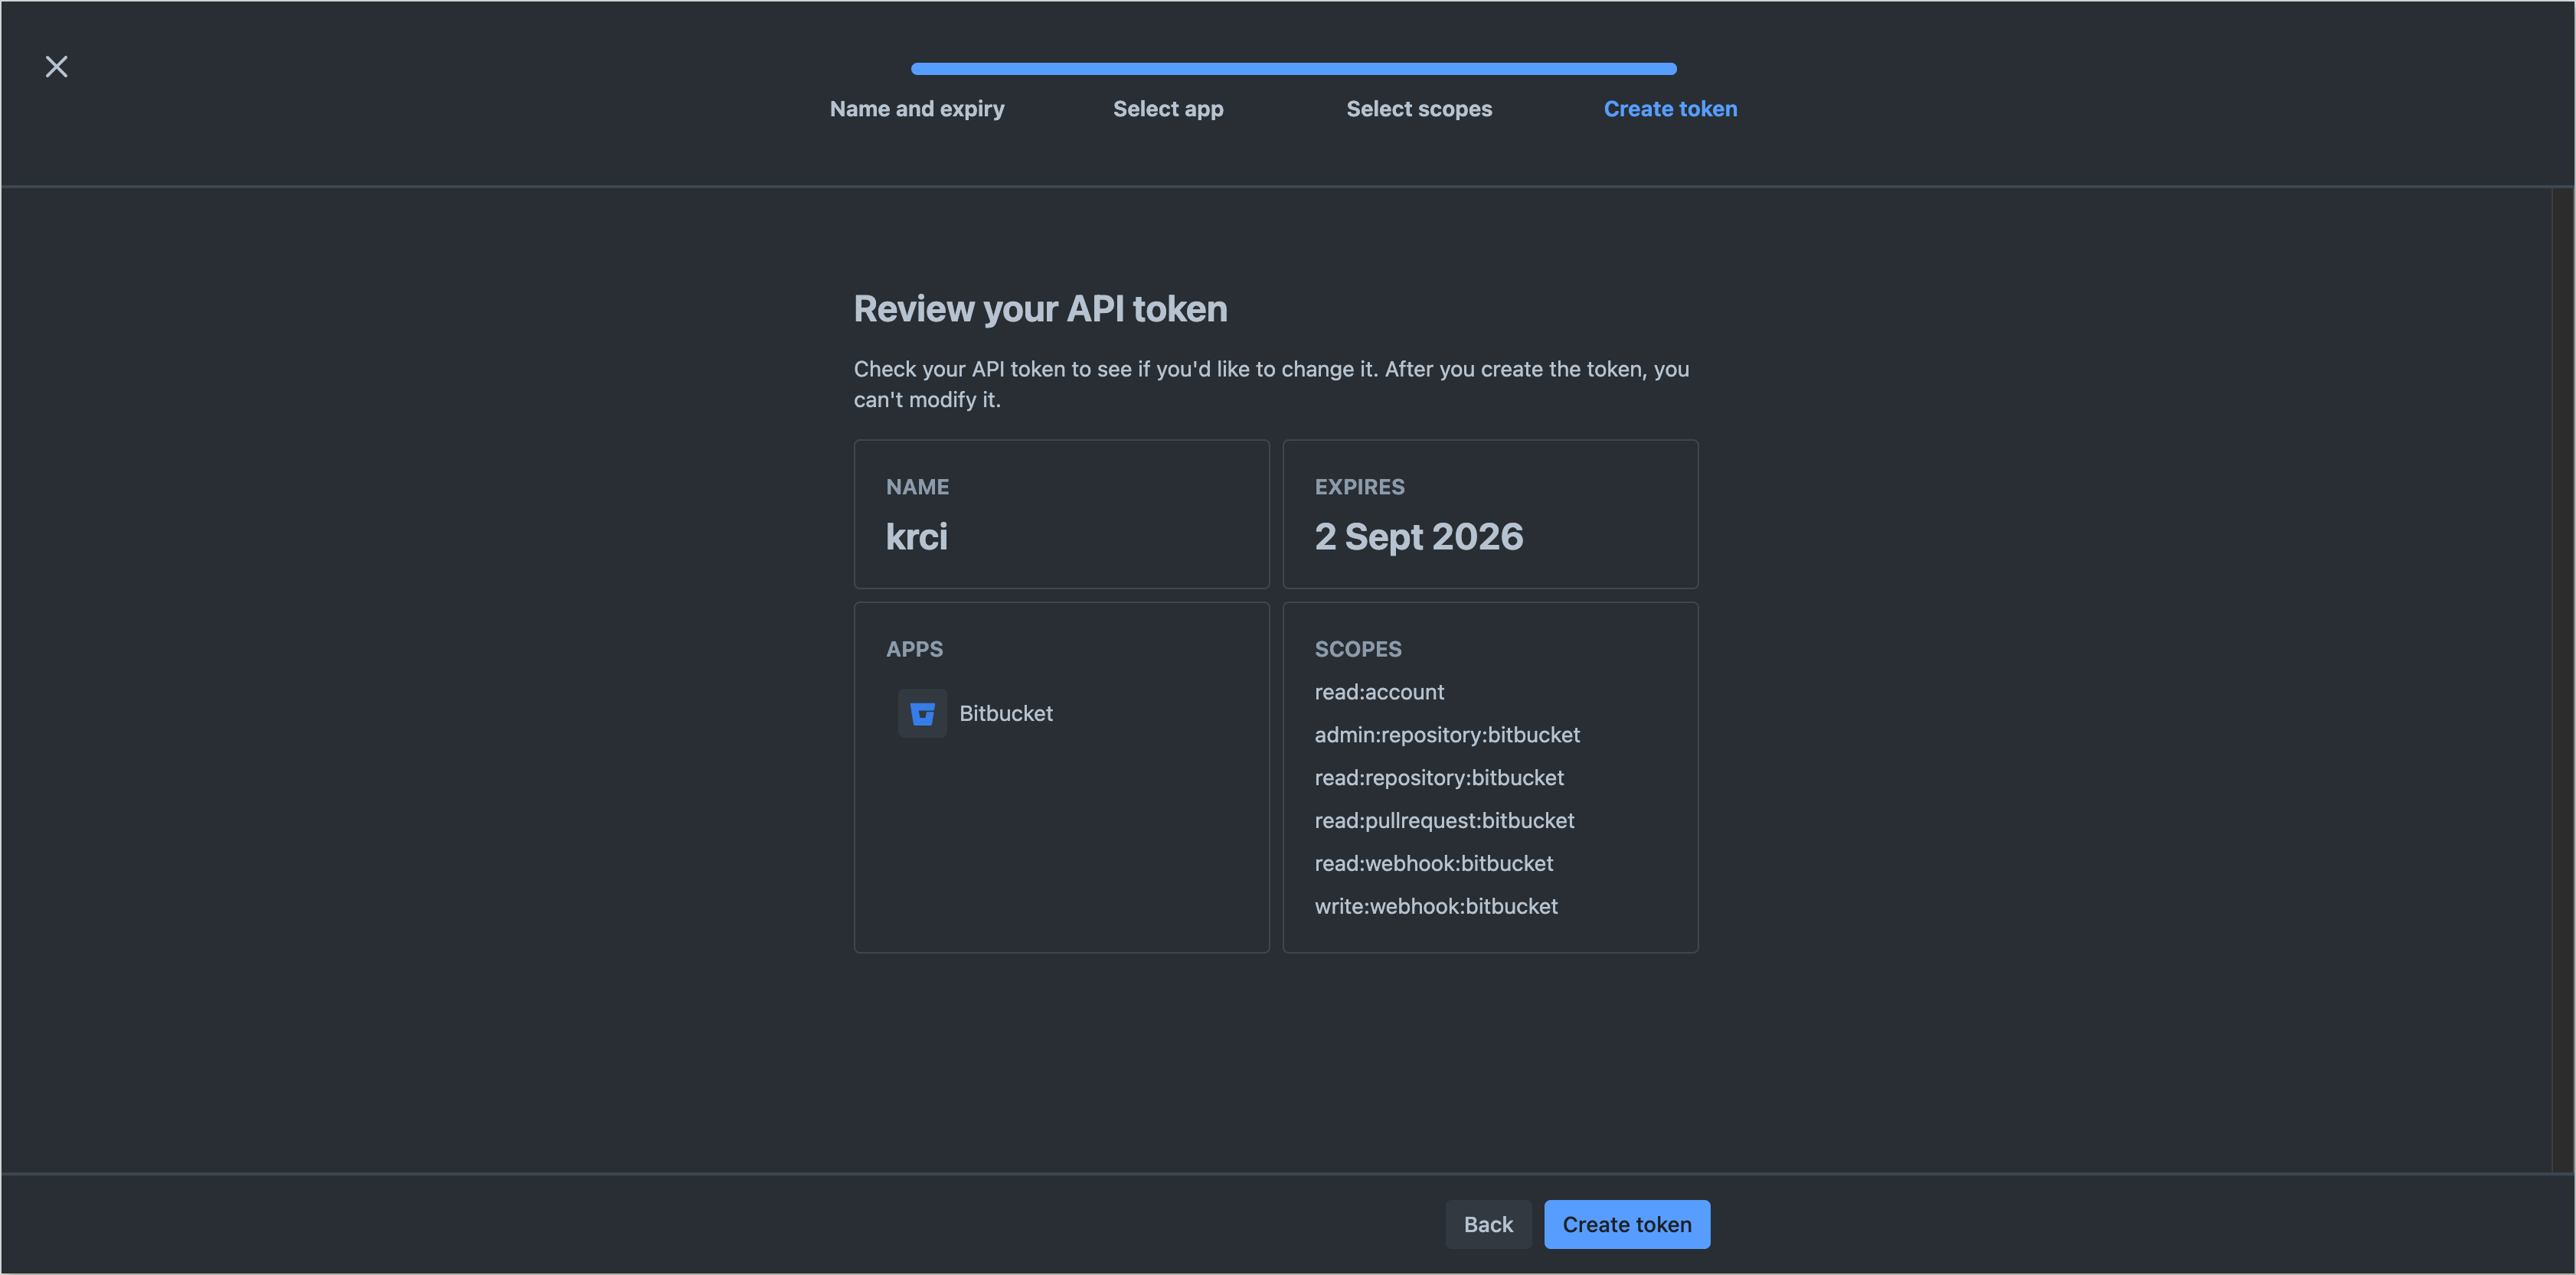2576x1275 pixels.
Task: Select the admin:repository:bitbucket scope
Action: pos(1447,735)
